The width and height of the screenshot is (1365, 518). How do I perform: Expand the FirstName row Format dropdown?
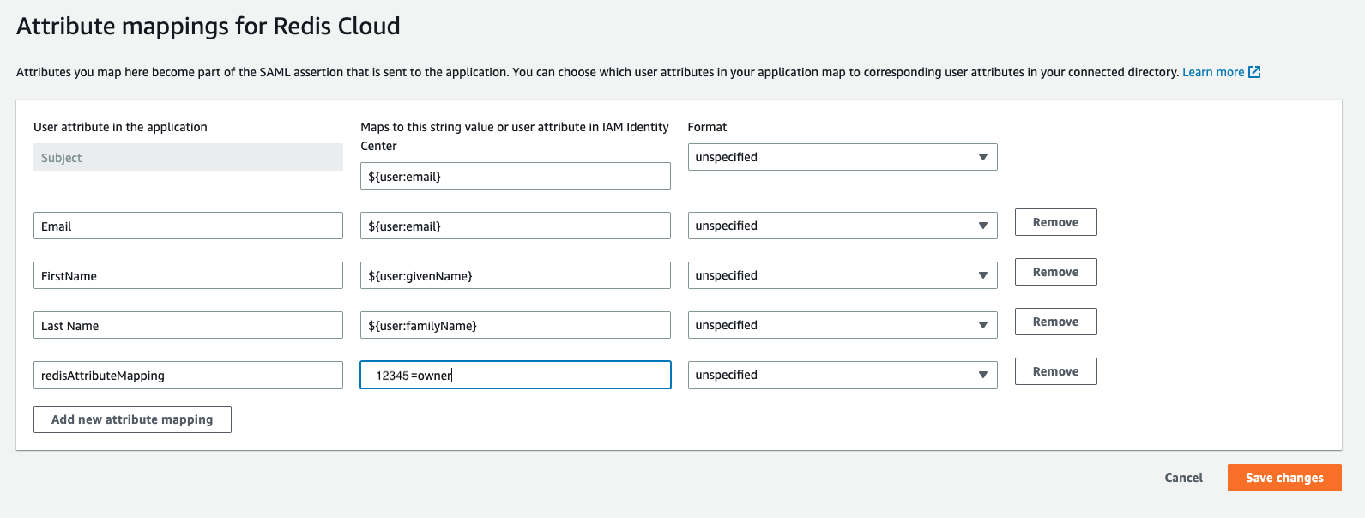tap(842, 275)
